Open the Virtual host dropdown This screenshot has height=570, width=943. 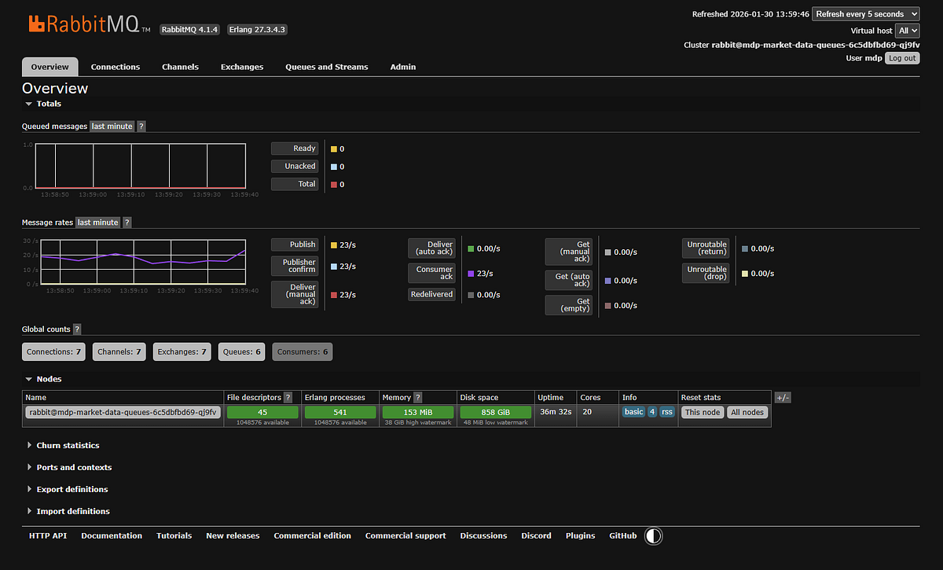pos(908,31)
